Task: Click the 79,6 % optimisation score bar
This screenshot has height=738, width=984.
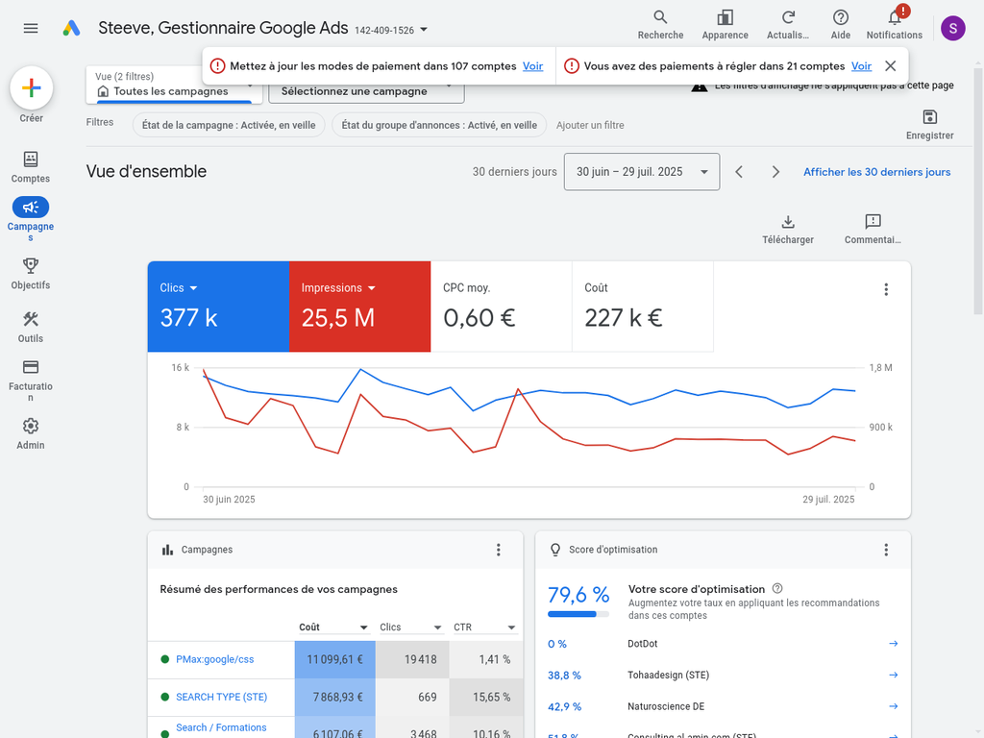Action: click(578, 614)
